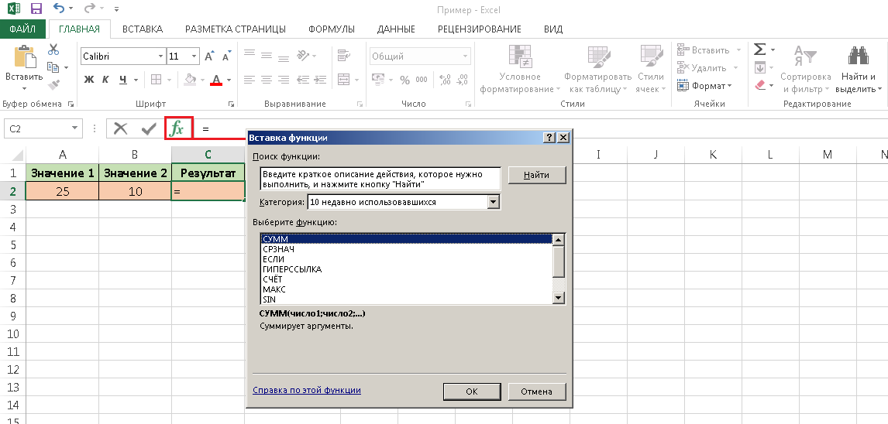This screenshot has height=424, width=888.
Task: Click the Format Painter brush icon
Action: pos(53,85)
